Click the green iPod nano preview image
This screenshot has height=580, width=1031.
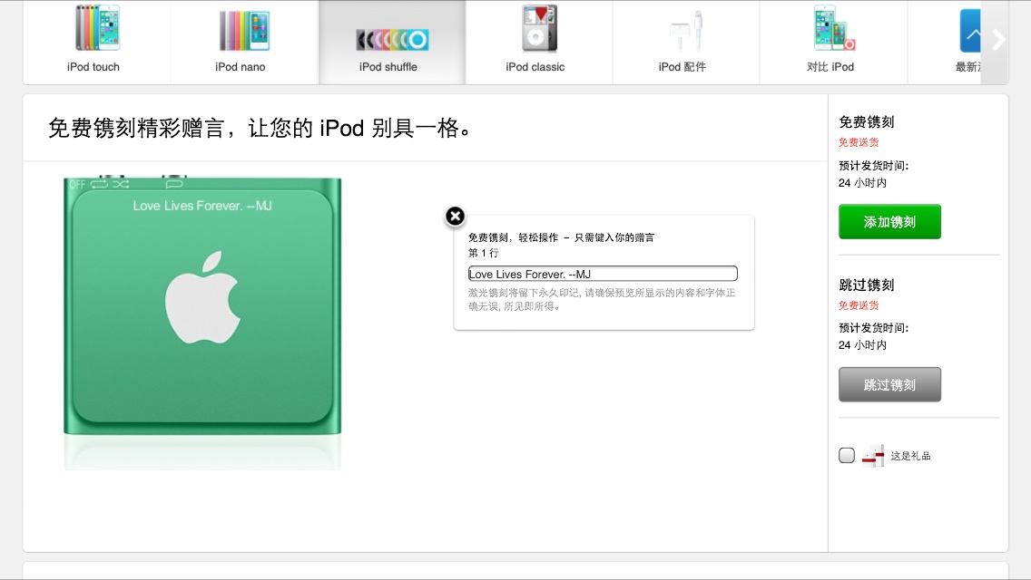pyautogui.click(x=202, y=306)
